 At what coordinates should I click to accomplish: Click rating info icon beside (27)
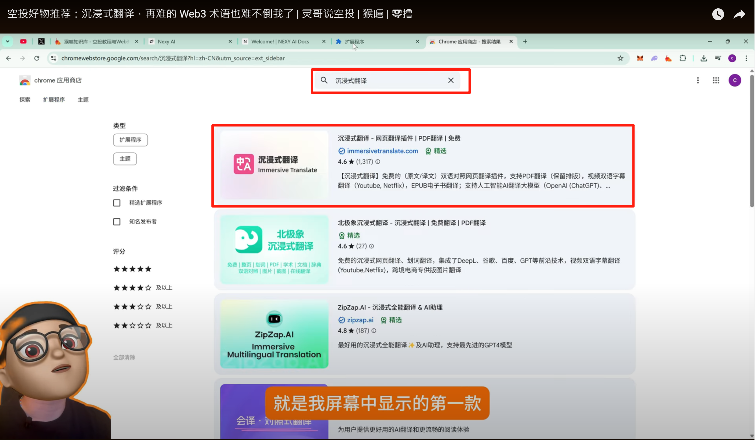pyautogui.click(x=371, y=246)
